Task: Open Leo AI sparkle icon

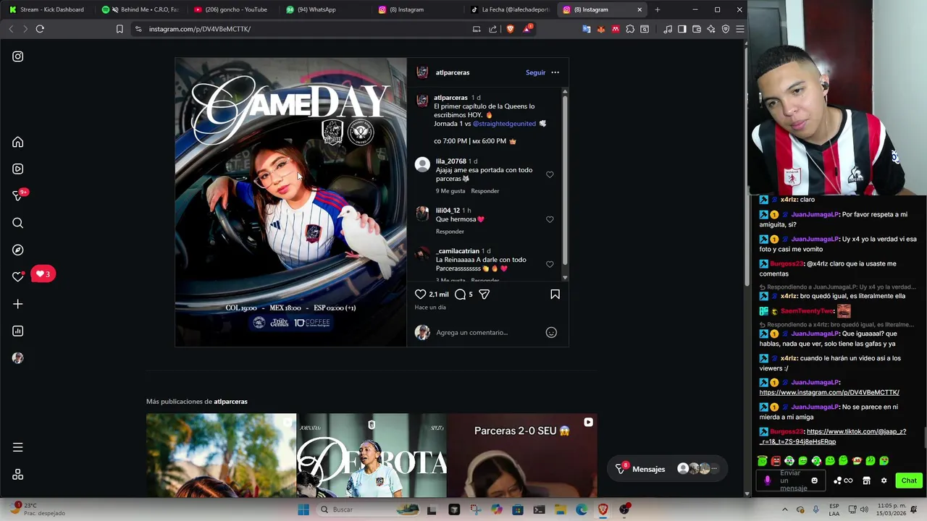Action: [711, 29]
